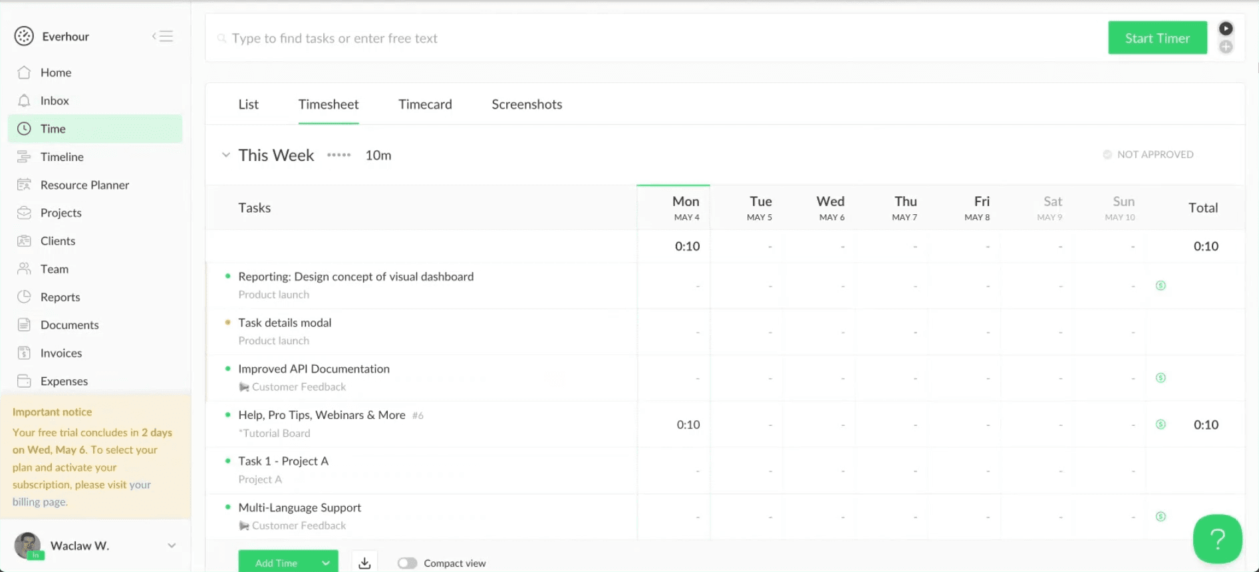Collapse the sidebar menu icon

[x=162, y=36]
